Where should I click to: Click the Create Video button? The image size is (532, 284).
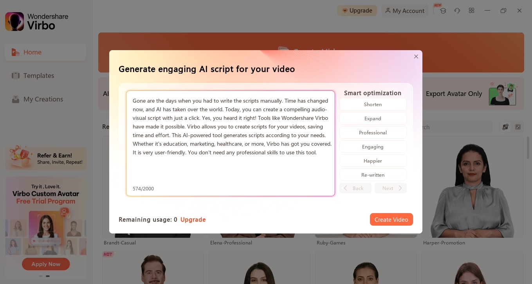tap(391, 219)
